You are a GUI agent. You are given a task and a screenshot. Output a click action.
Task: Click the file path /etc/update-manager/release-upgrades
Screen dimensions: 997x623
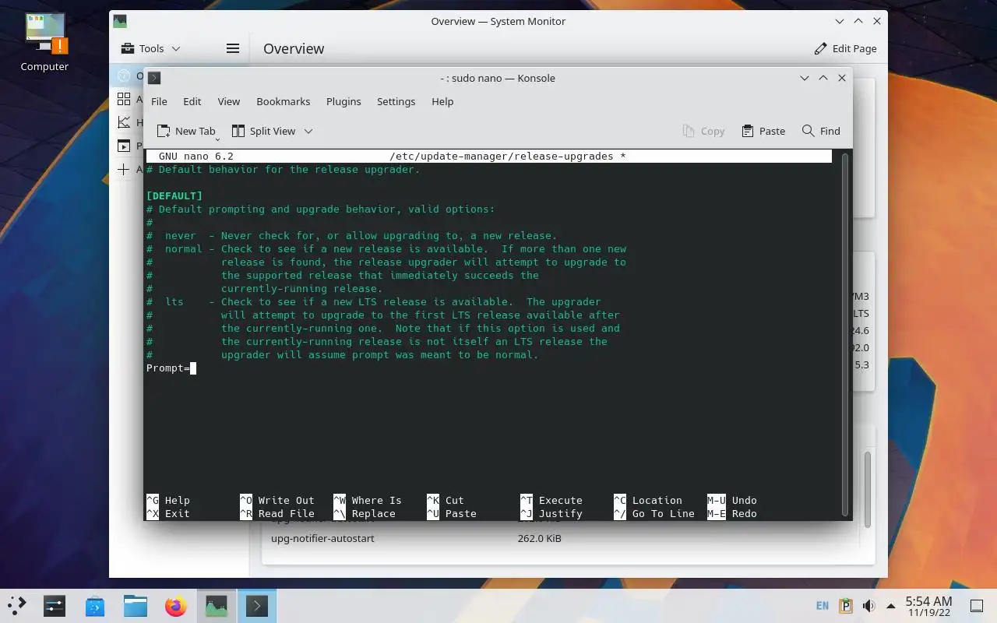502,157
